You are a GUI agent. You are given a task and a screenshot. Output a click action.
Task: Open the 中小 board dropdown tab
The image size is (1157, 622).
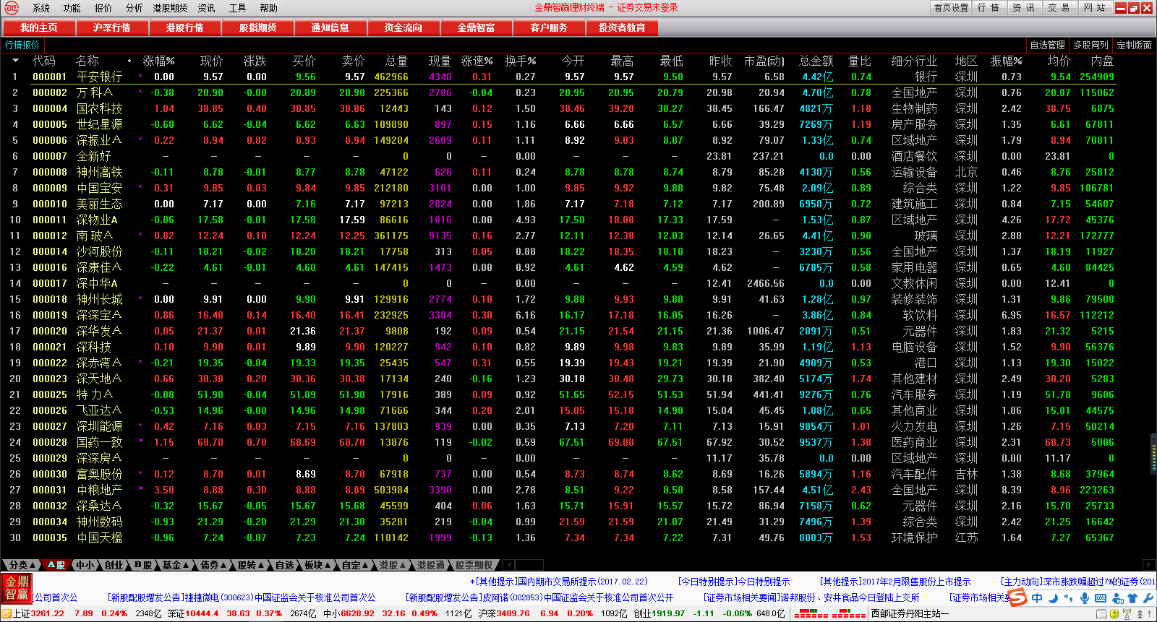tap(86, 565)
